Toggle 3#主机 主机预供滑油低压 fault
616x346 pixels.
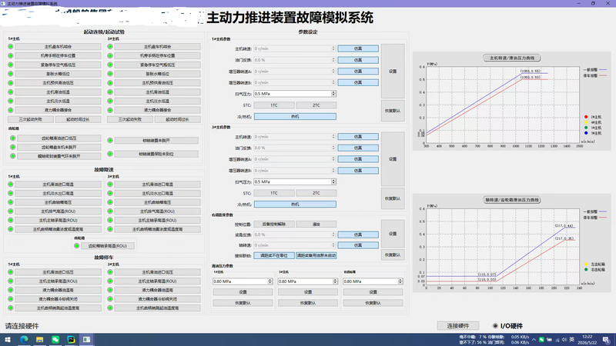pos(158,83)
